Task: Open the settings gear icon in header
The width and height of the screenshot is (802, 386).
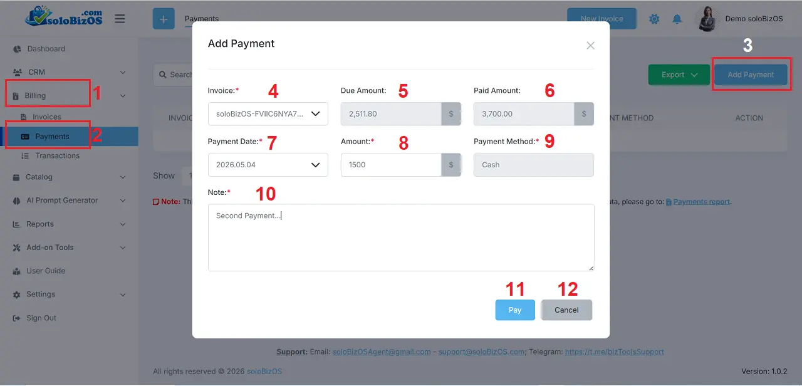Action: click(x=654, y=19)
